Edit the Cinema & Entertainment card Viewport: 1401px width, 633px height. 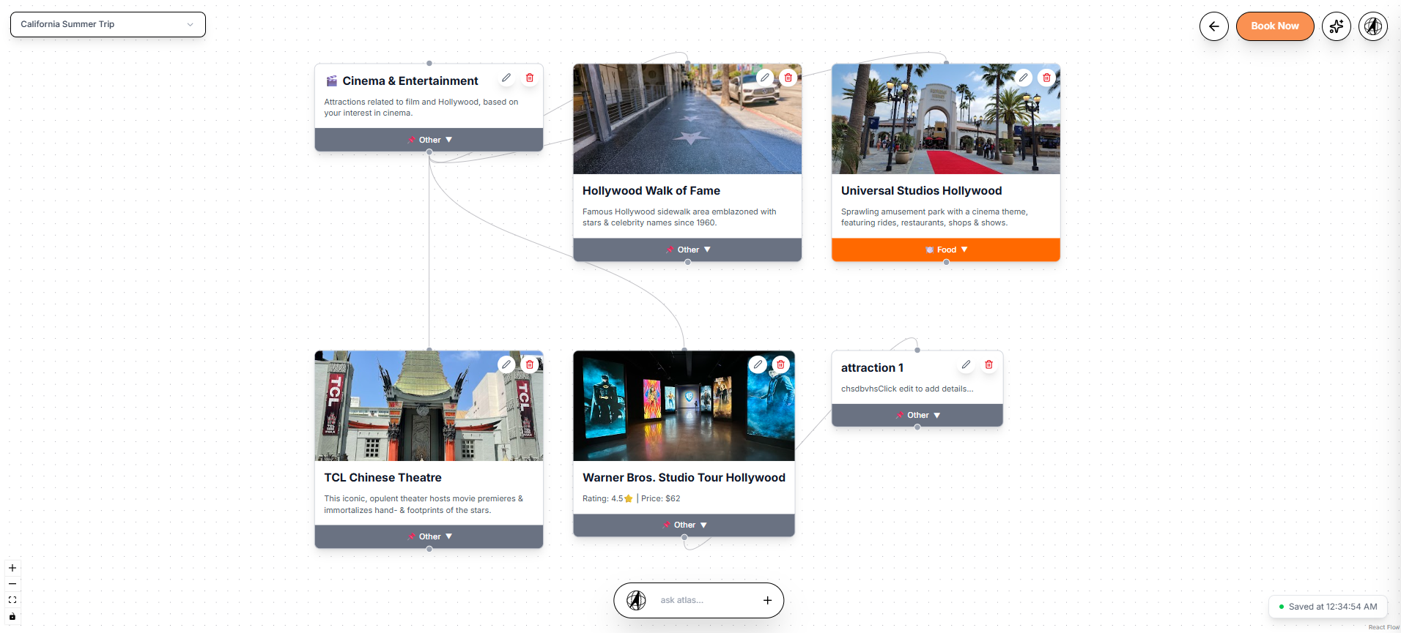click(x=506, y=78)
